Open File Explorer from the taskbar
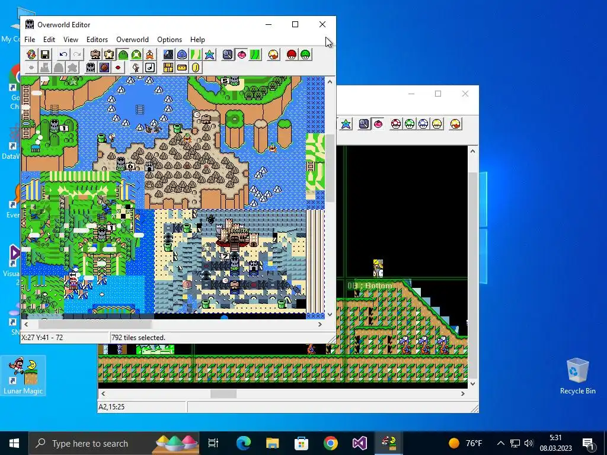 coord(273,443)
